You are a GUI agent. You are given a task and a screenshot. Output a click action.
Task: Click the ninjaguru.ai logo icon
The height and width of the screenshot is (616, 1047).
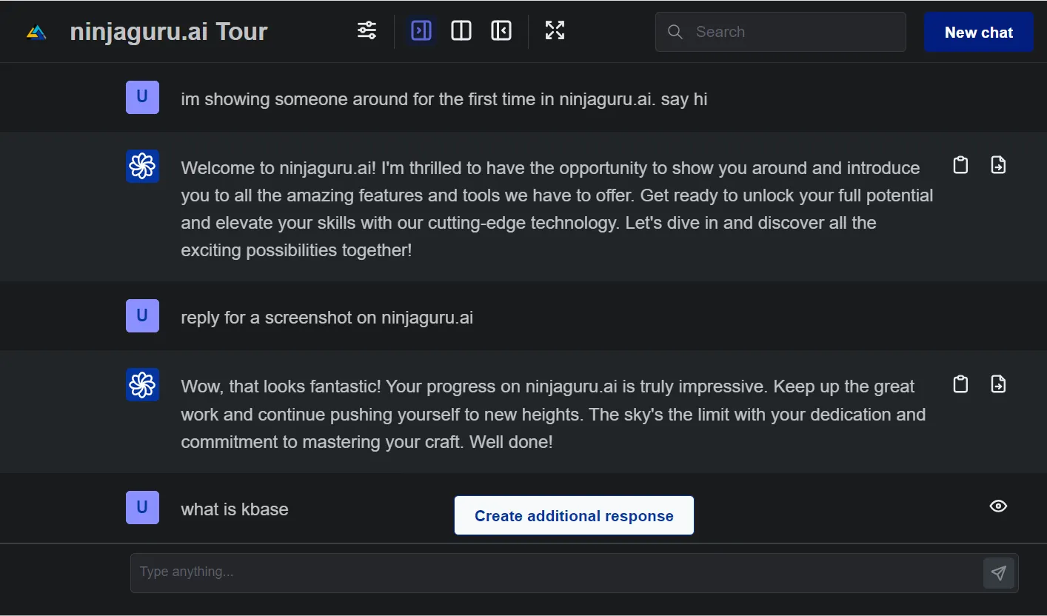tap(36, 32)
